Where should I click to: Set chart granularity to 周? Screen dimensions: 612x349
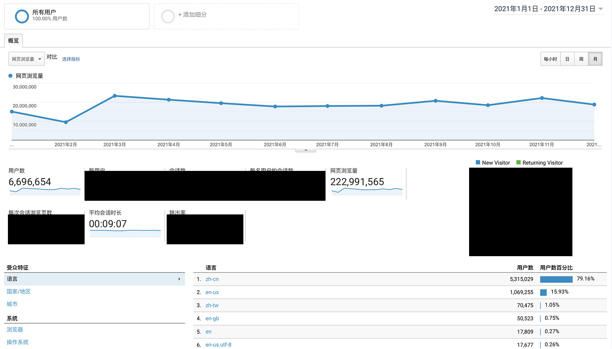tap(581, 59)
